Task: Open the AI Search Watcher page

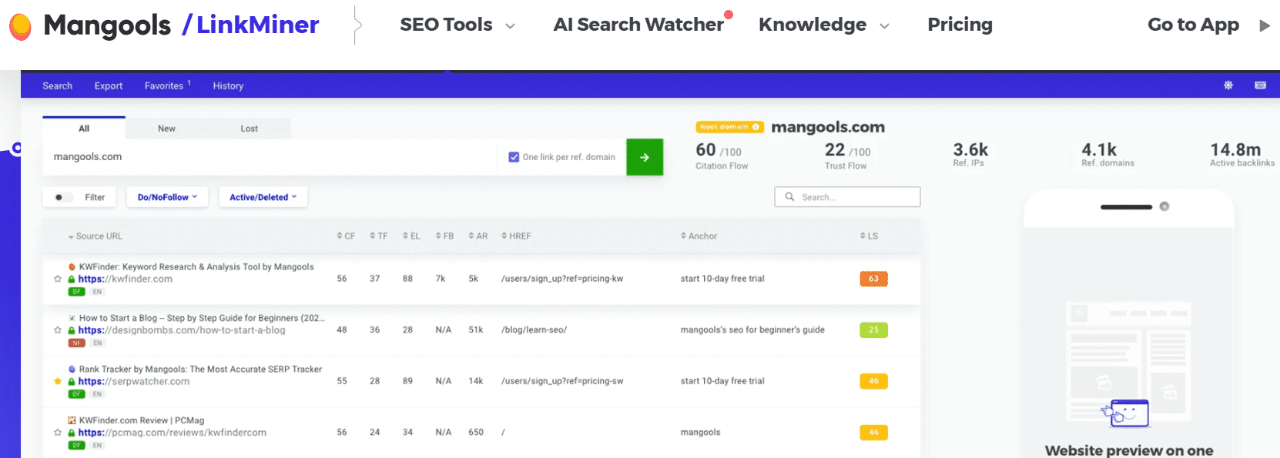Action: click(638, 25)
